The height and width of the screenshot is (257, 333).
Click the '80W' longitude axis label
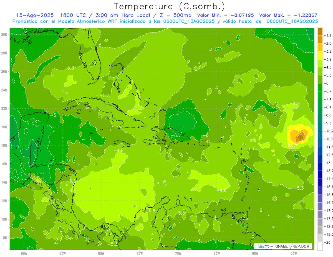click(101, 253)
